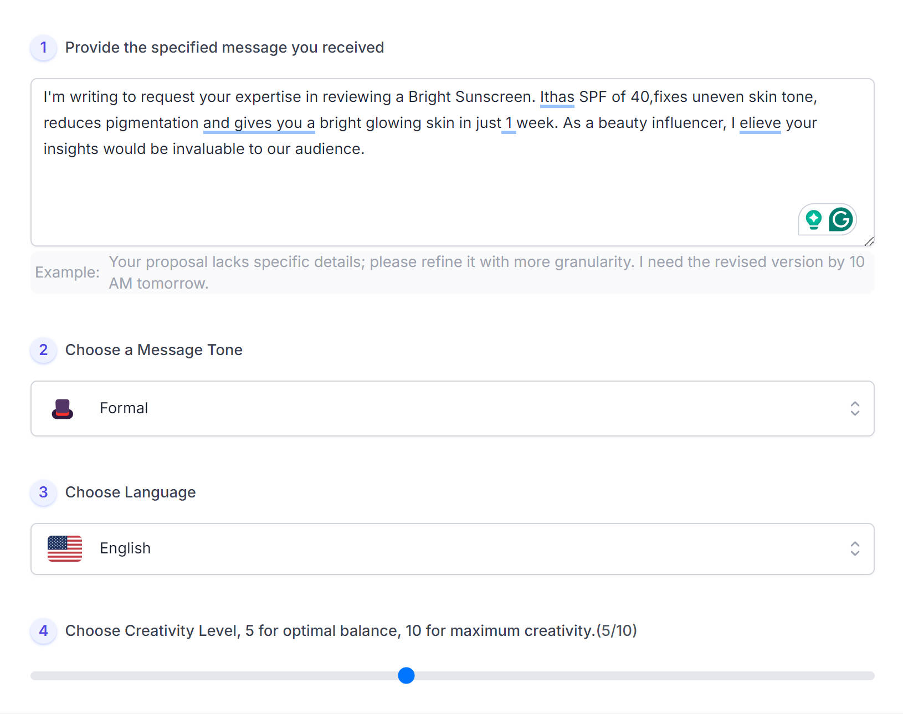This screenshot has width=903, height=719.
Task: Click the step 2 number badge
Action: [x=44, y=350]
